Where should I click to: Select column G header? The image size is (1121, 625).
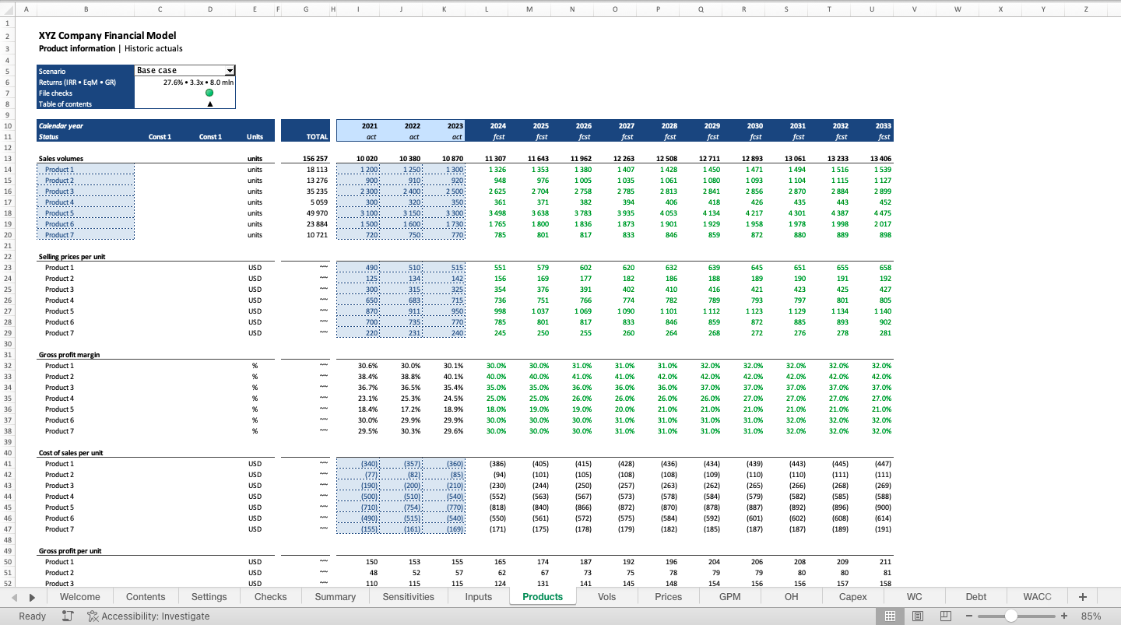[306, 9]
